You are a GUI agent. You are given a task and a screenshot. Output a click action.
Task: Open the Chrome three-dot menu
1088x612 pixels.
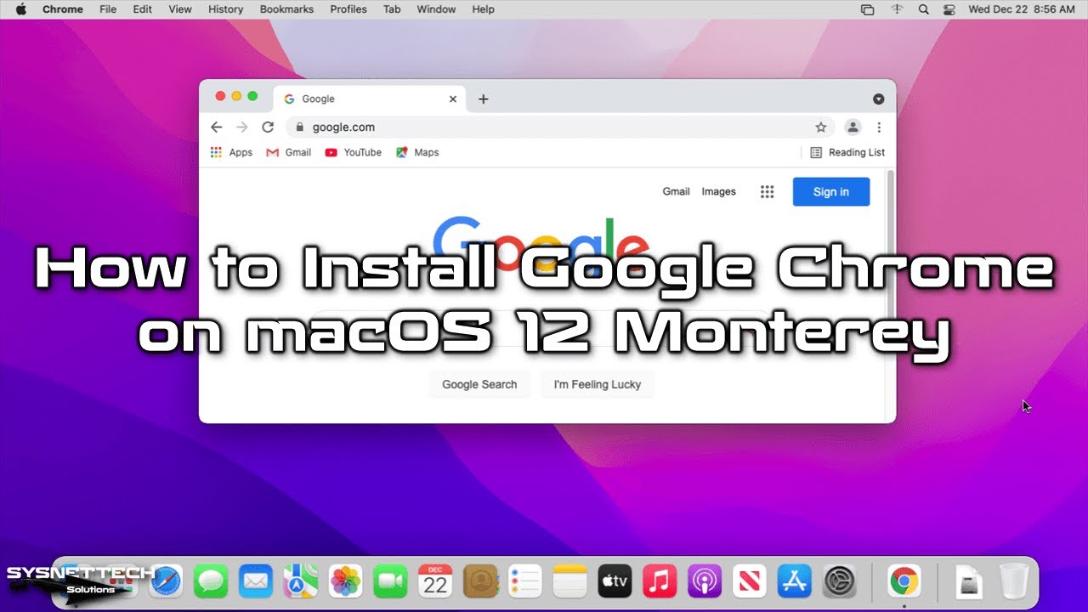click(x=879, y=127)
